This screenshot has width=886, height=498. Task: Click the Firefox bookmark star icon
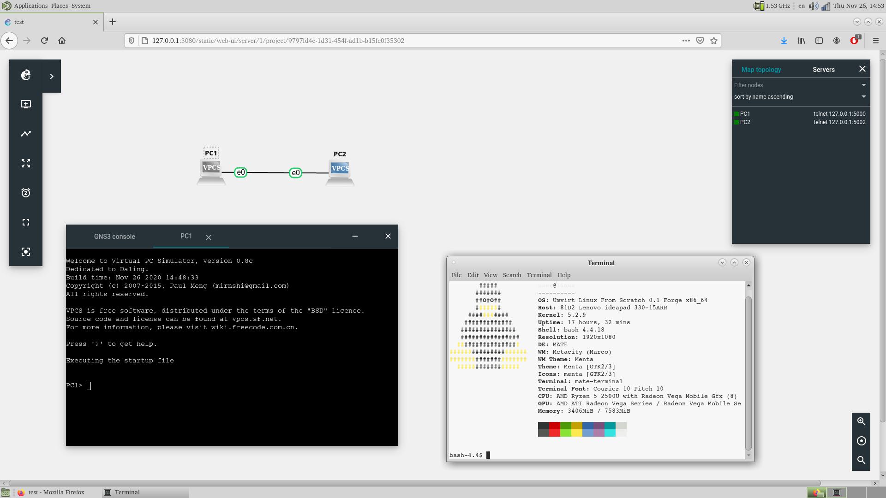click(714, 41)
